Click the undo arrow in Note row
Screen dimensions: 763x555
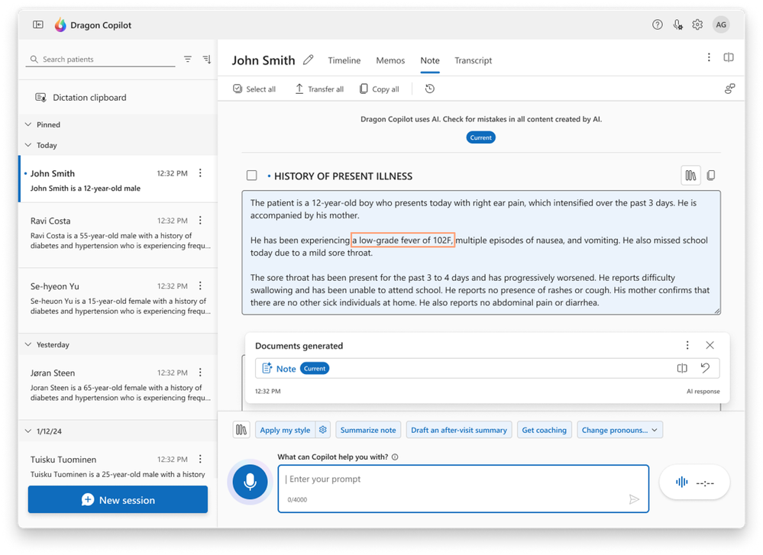point(705,368)
